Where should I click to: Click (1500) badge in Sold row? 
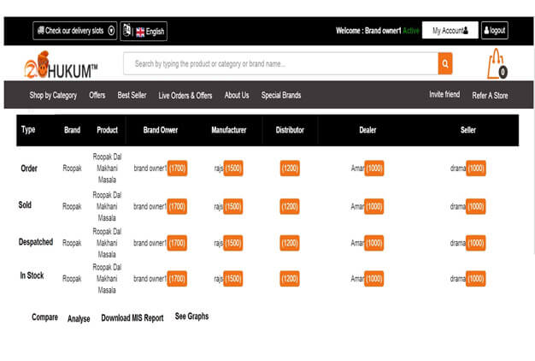click(233, 206)
